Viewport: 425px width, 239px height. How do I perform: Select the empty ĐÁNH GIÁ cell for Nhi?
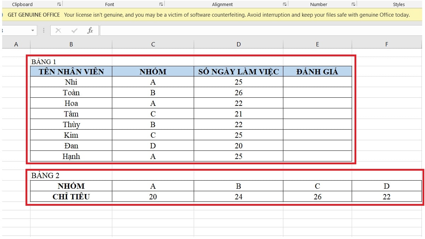[x=317, y=82]
